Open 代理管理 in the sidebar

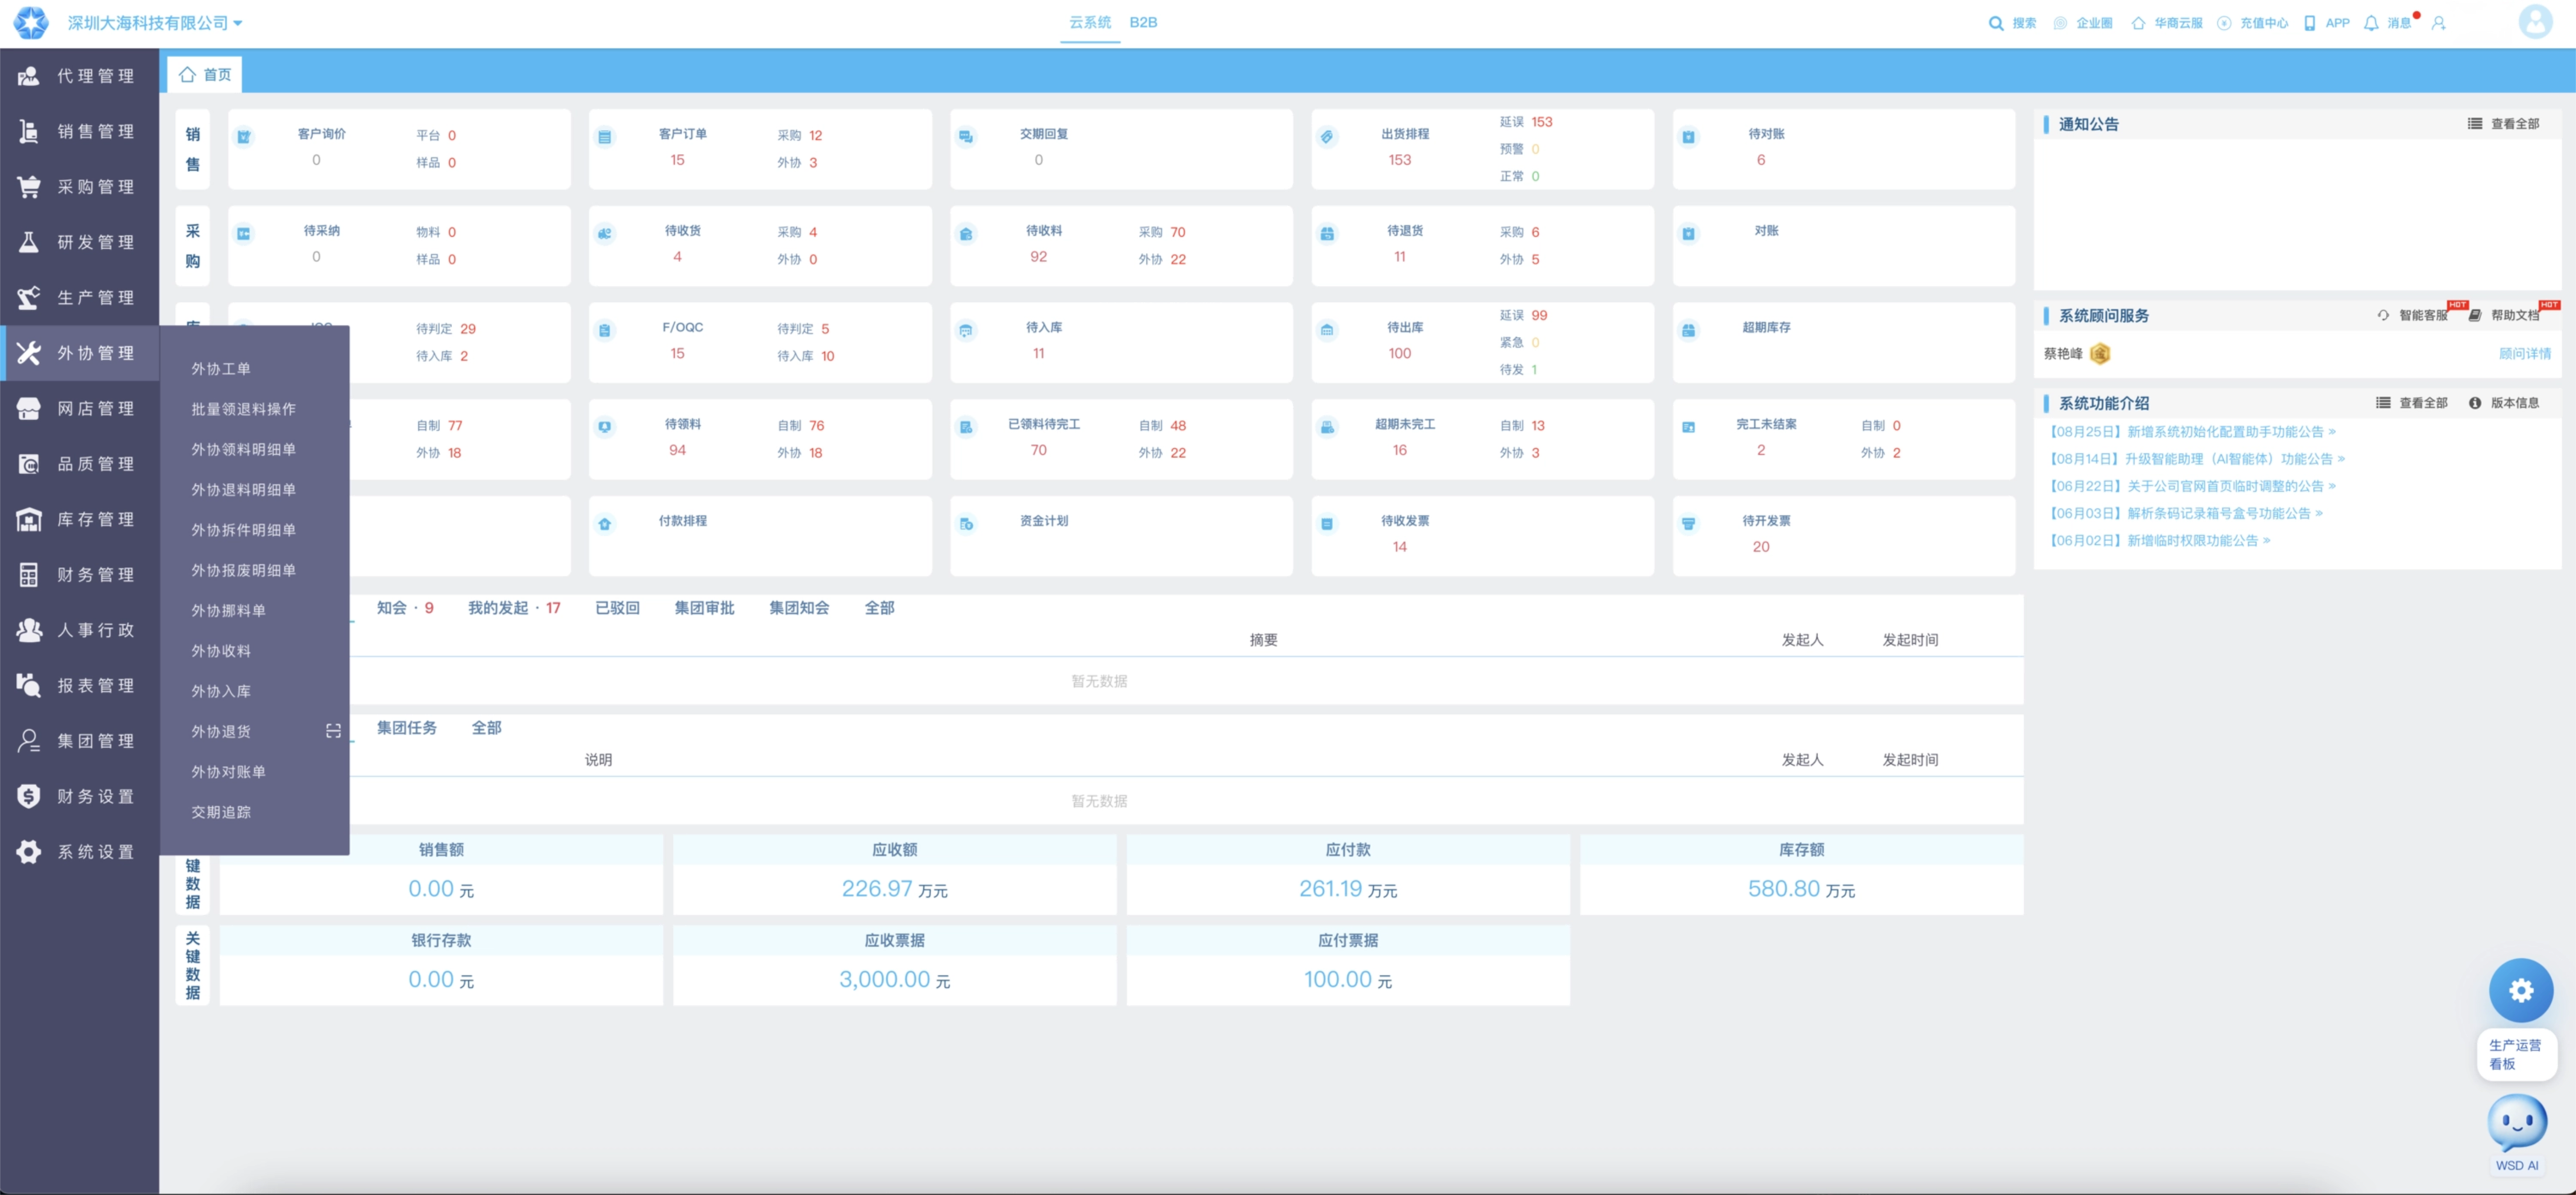pyautogui.click(x=80, y=76)
